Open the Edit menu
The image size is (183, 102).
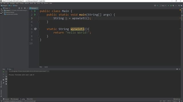pos(5,3)
